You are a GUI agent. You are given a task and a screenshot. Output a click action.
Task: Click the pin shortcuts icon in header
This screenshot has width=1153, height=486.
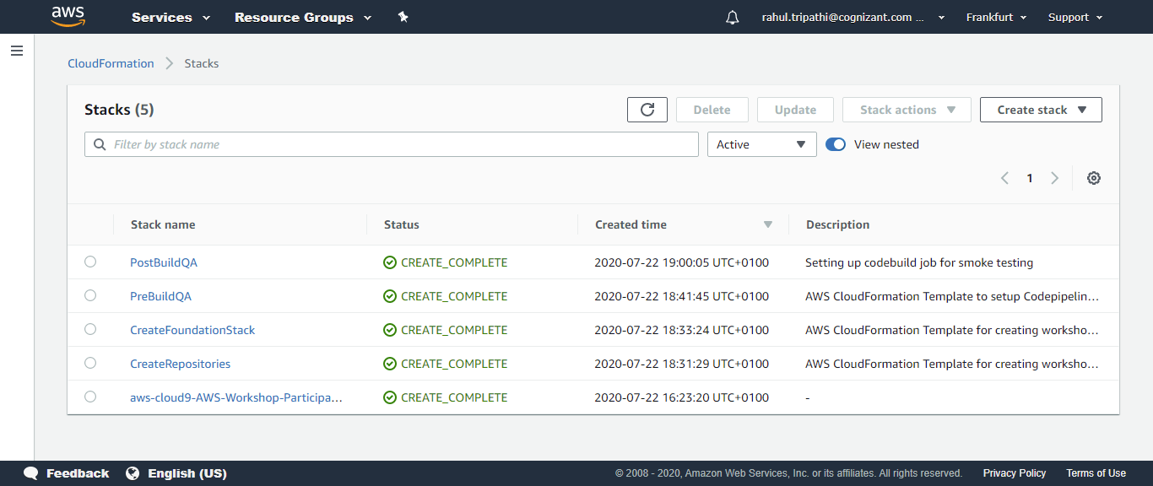[x=403, y=17]
